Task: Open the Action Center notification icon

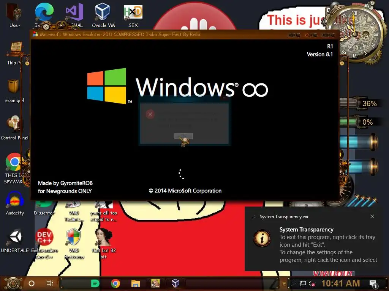Action: click(373, 284)
